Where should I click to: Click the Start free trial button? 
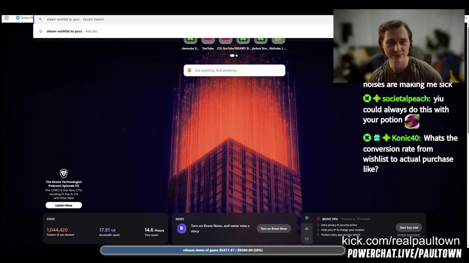coord(409,228)
